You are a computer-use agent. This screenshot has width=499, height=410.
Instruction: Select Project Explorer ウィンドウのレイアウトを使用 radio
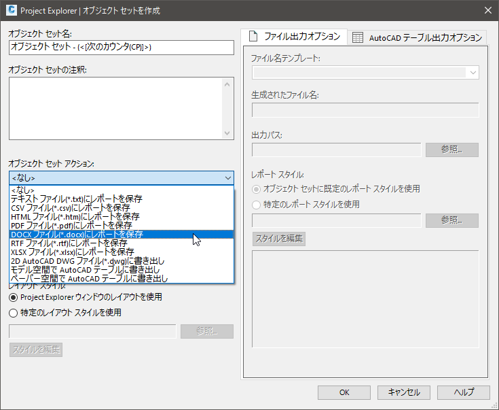click(86, 297)
